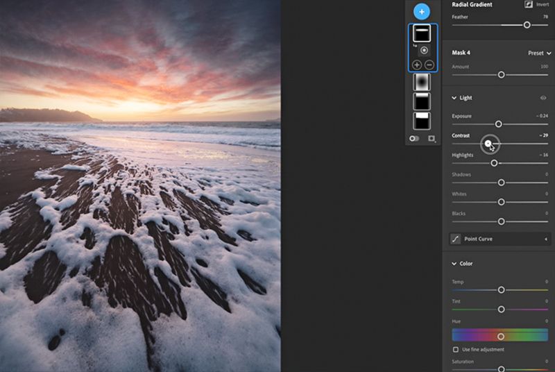Select the round radial gradient mask thumbnail
The width and height of the screenshot is (555, 372).
pos(421,82)
